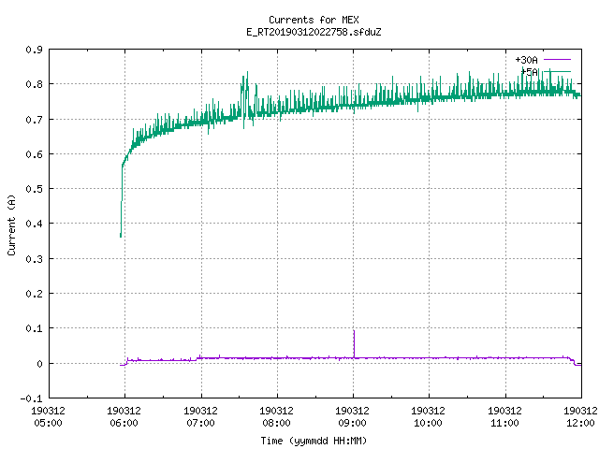Screen dimensions: 599x449
Task: Click the 0.7 y-axis tick label
Action: click(34, 120)
